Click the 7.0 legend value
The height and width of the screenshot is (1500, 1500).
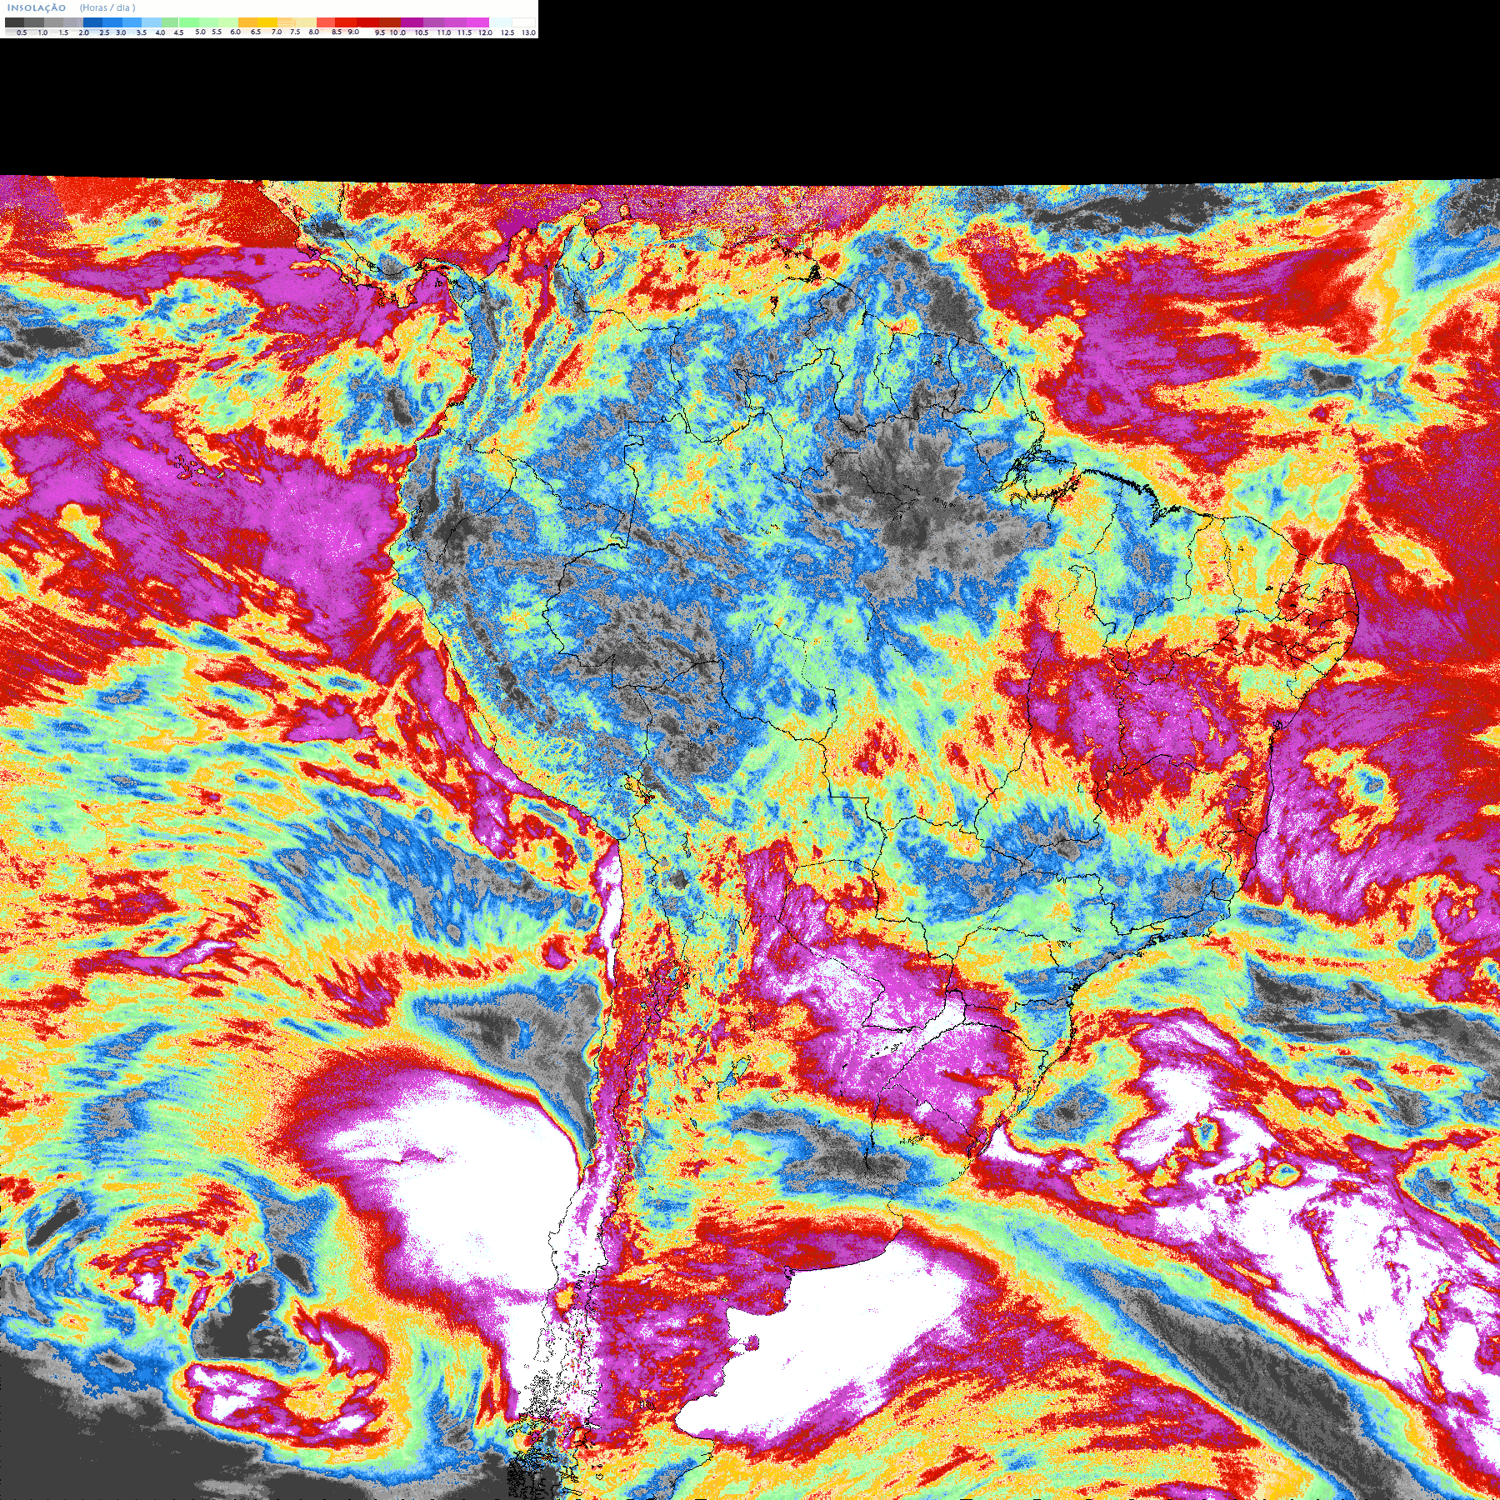(277, 32)
